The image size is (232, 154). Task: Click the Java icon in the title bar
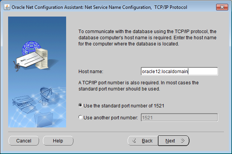tap(7, 7)
